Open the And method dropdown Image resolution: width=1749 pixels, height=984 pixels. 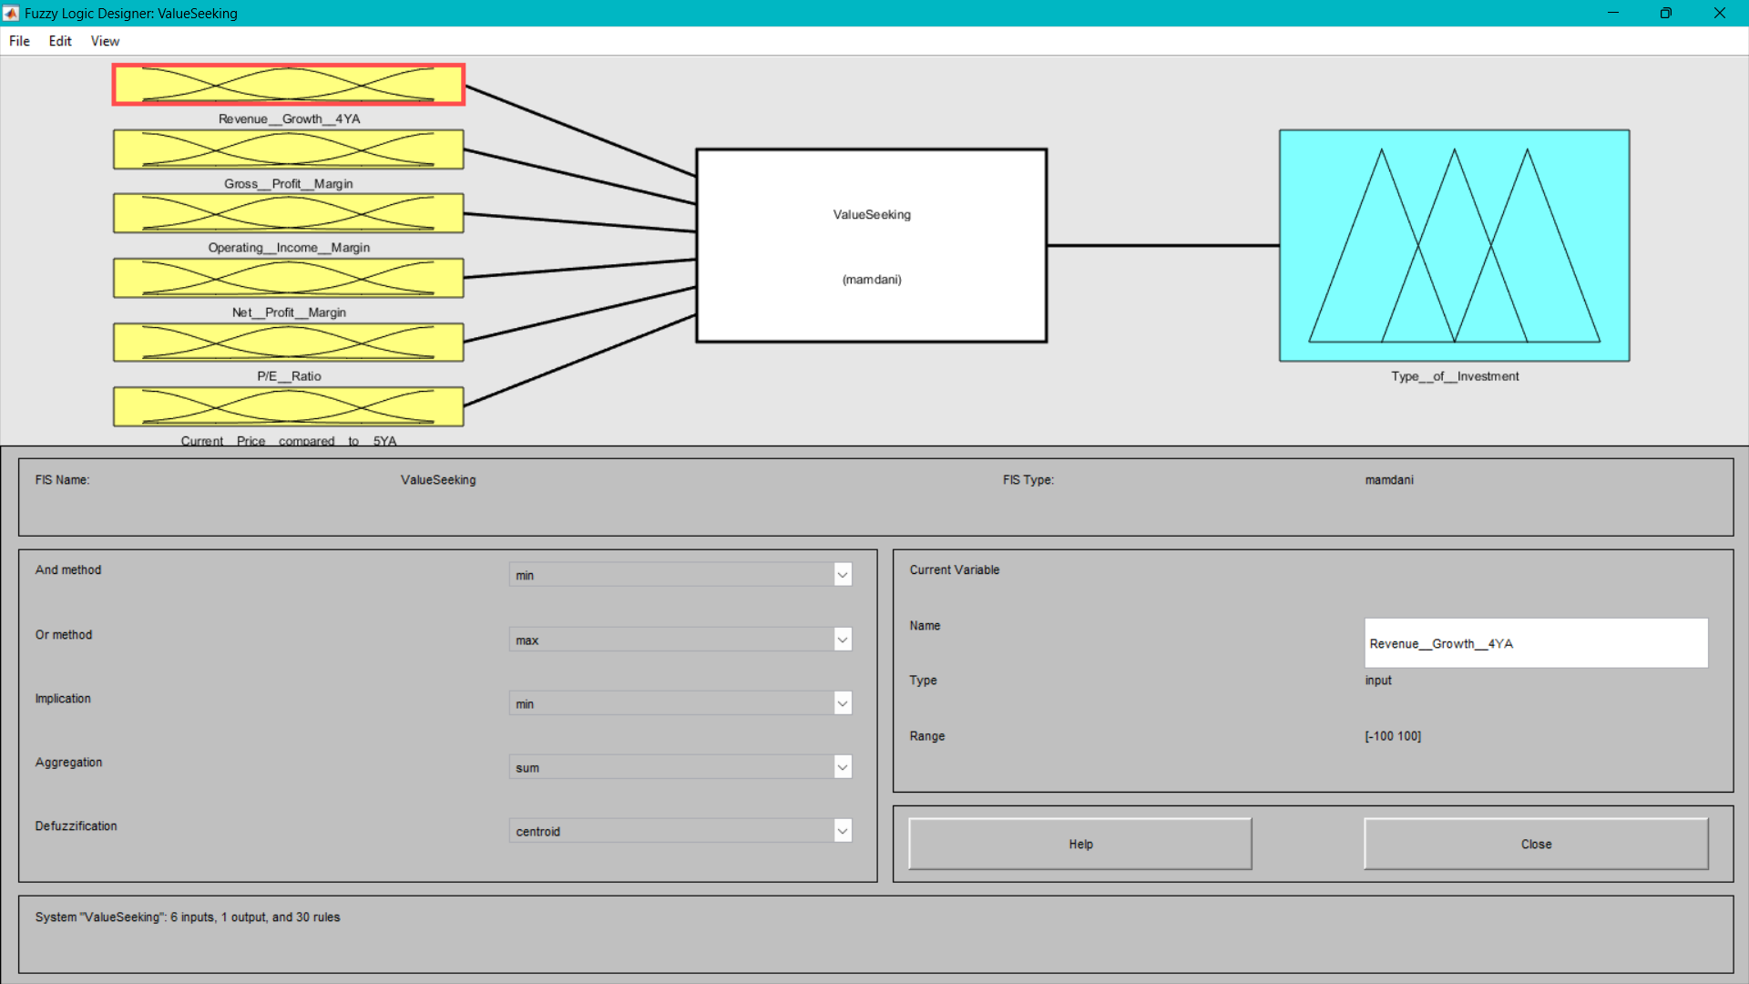tap(680, 575)
